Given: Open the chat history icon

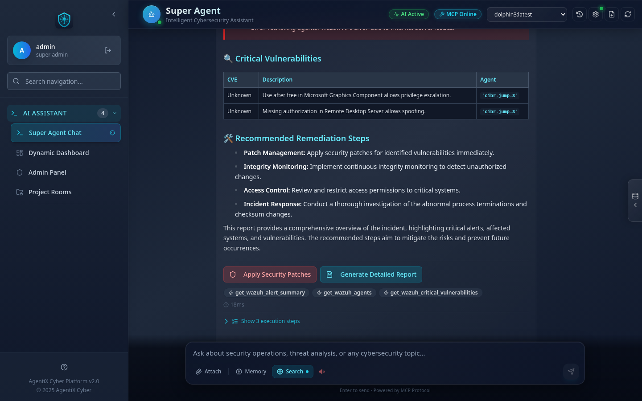Looking at the screenshot, I should click(579, 14).
